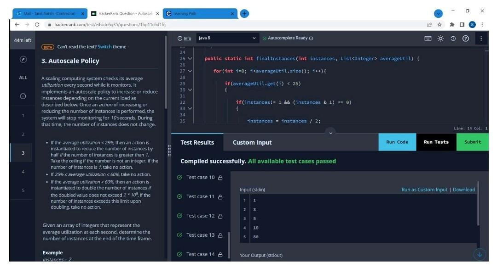
Task: Bookmark the page with the star icon
Action: pyautogui.click(x=439, y=24)
